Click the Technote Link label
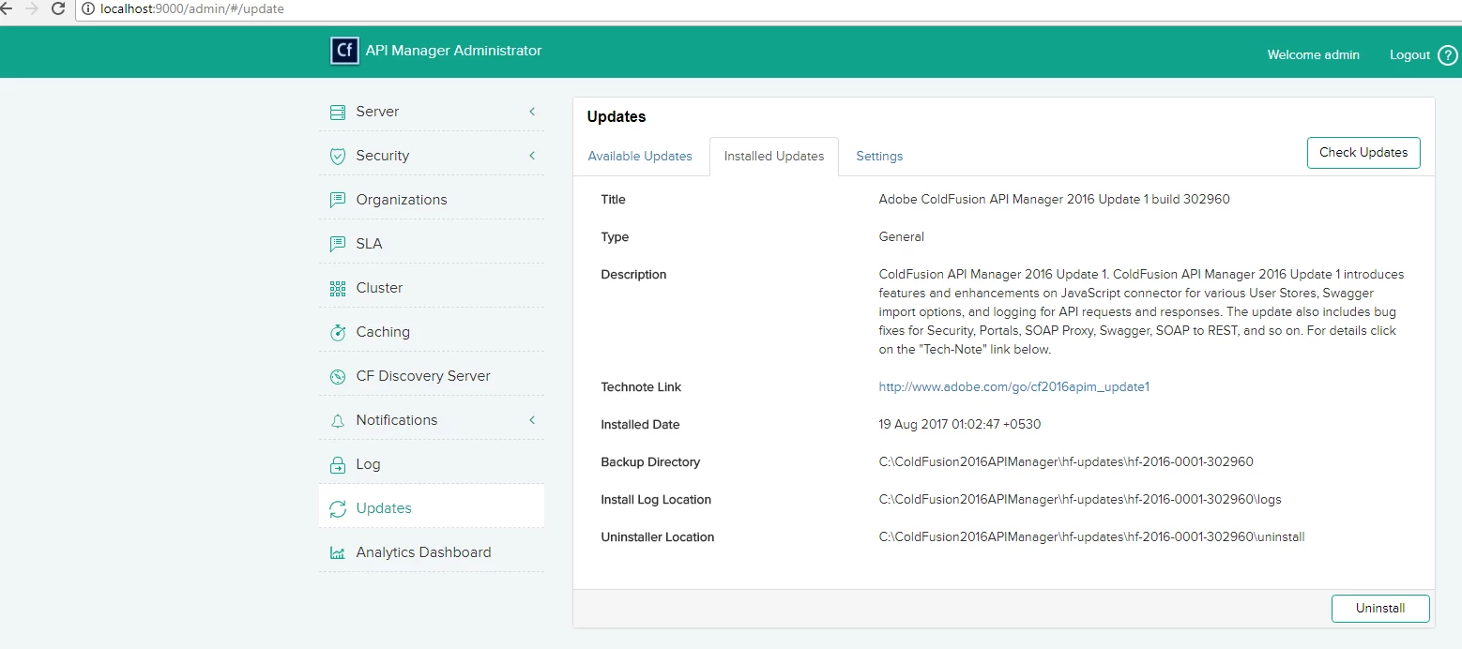1462x649 pixels. pyautogui.click(x=641, y=387)
